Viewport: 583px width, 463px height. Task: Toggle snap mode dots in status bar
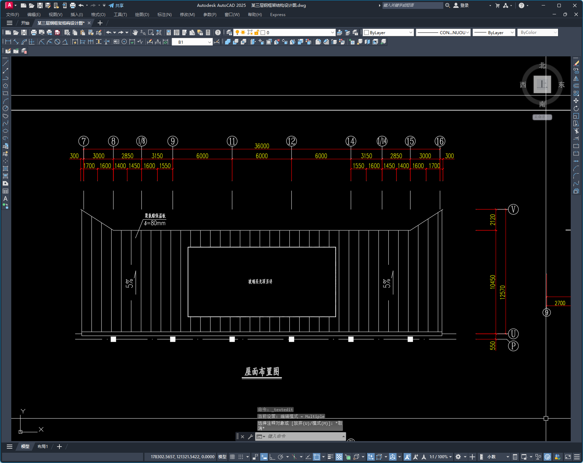click(x=241, y=457)
